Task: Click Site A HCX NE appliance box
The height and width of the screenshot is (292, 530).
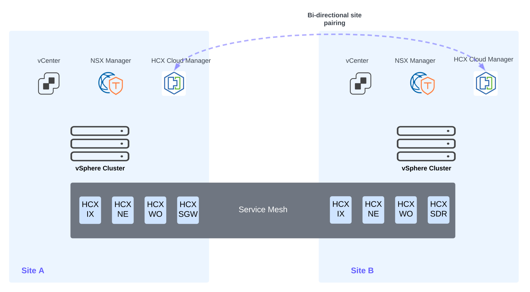Action: pos(123,210)
